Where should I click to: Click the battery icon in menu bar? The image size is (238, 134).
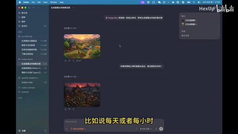click(x=189, y=2)
